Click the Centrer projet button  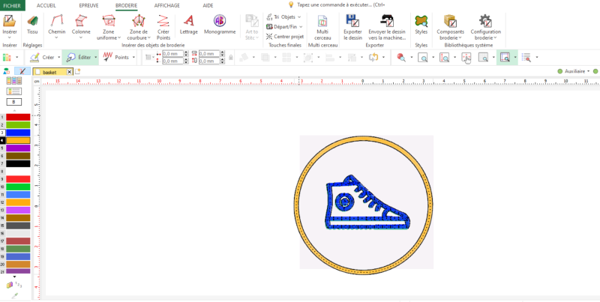coord(285,36)
